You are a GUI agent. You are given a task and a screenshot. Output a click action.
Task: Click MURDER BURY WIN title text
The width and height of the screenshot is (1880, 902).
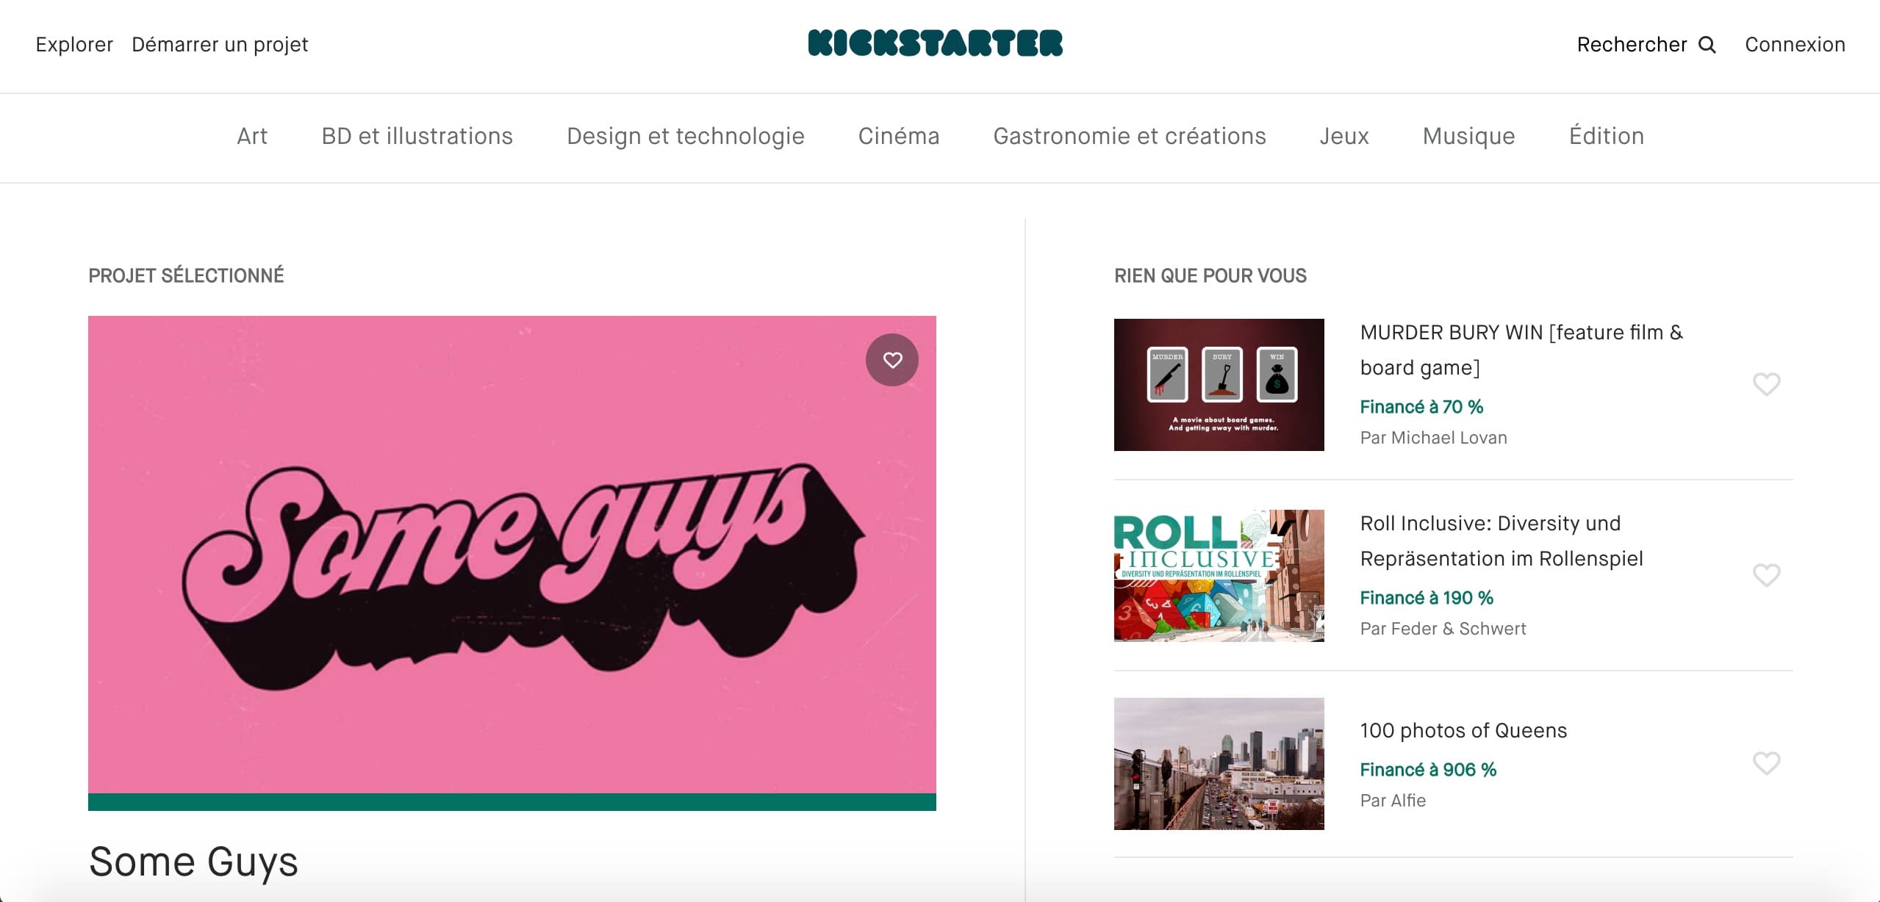(1521, 350)
